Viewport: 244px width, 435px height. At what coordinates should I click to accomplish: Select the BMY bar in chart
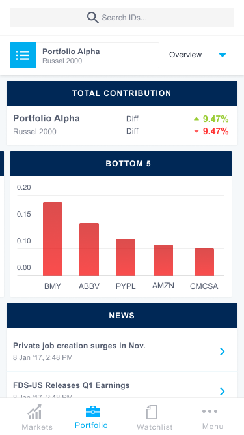(x=53, y=239)
